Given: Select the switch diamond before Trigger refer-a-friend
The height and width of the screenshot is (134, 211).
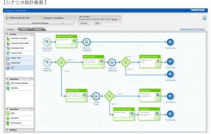Looking at the screenshot, I should 125,62.
